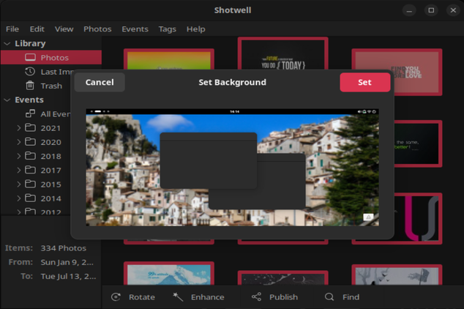The width and height of the screenshot is (464, 309).
Task: Click the Rotate toolbar label
Action: tap(142, 297)
